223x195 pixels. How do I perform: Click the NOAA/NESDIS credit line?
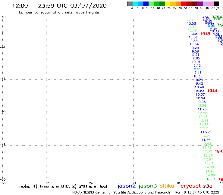click(121, 192)
